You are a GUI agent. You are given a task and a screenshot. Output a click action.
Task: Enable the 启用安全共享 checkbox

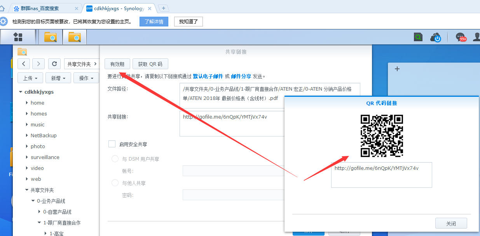(x=112, y=144)
